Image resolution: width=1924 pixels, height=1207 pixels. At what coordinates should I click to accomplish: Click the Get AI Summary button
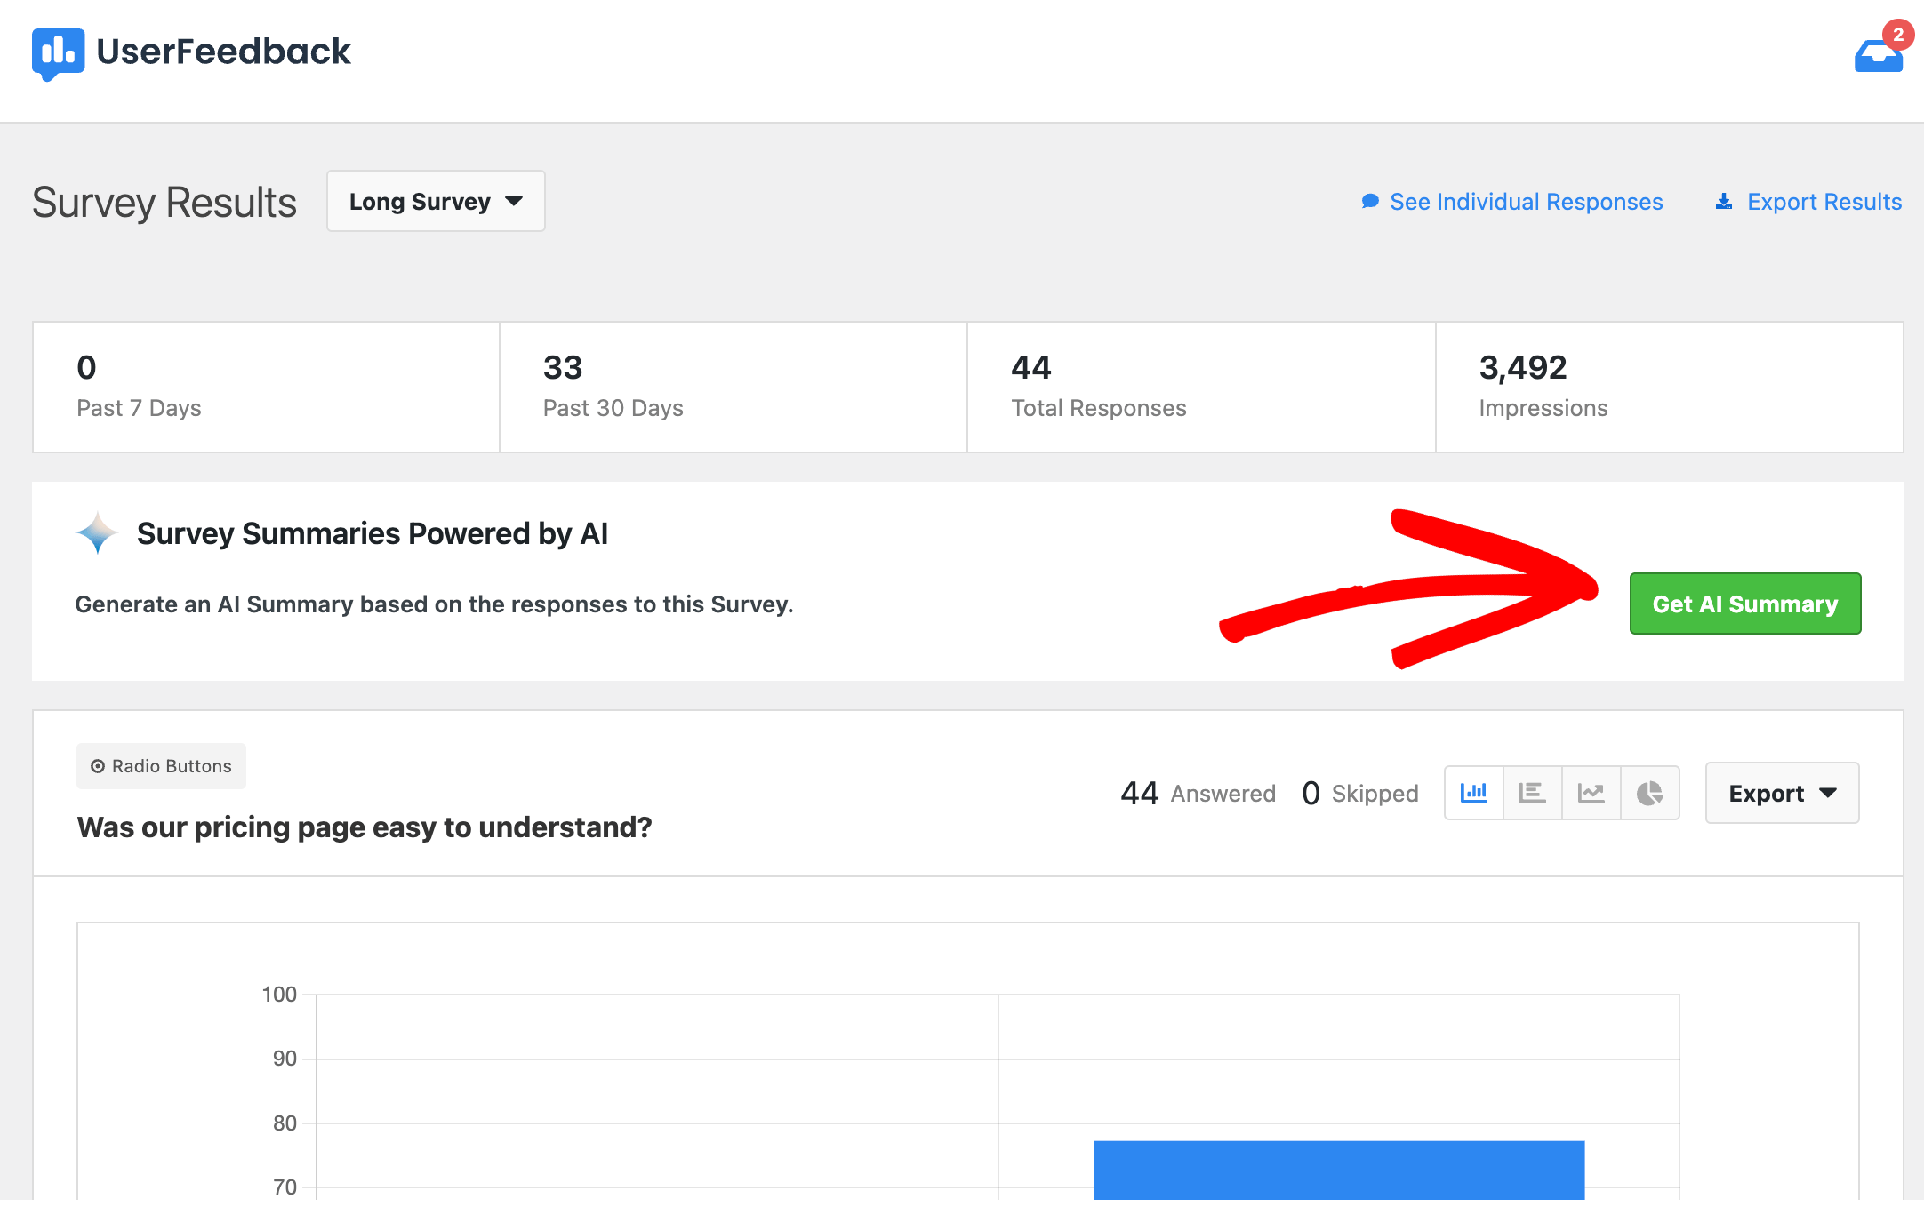click(1744, 602)
